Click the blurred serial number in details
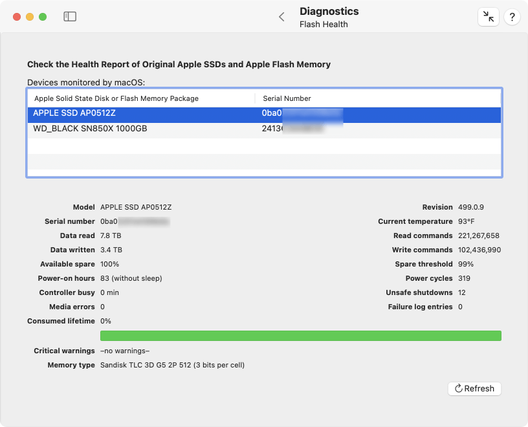This screenshot has height=427, width=528. tap(135, 221)
